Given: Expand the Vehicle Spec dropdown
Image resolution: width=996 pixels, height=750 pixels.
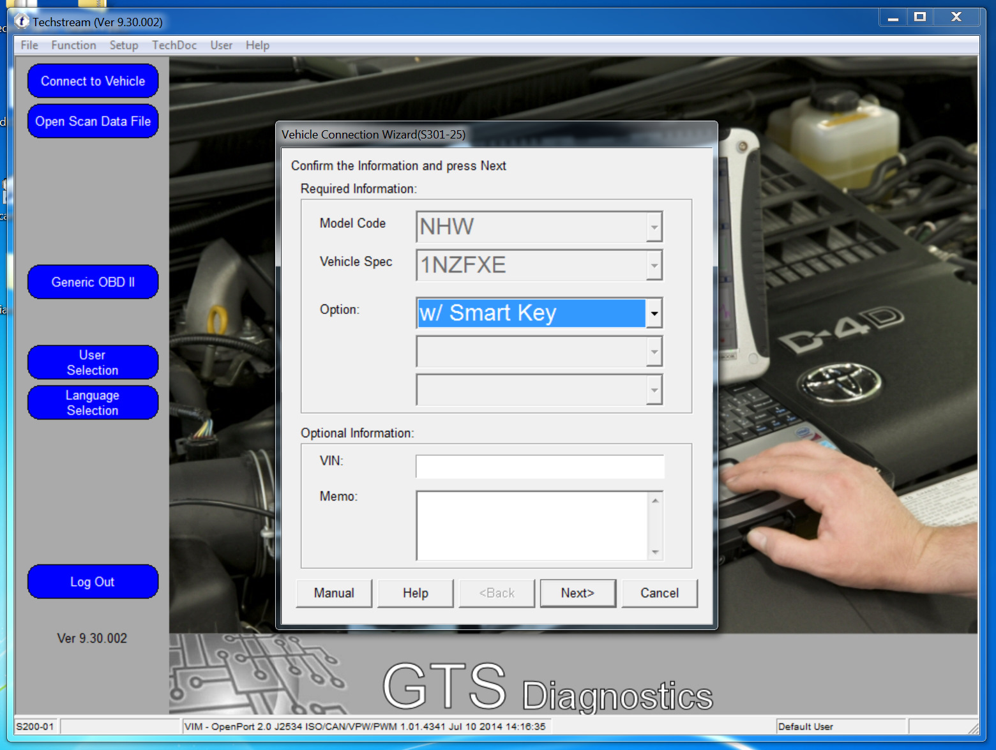Looking at the screenshot, I should point(654,266).
